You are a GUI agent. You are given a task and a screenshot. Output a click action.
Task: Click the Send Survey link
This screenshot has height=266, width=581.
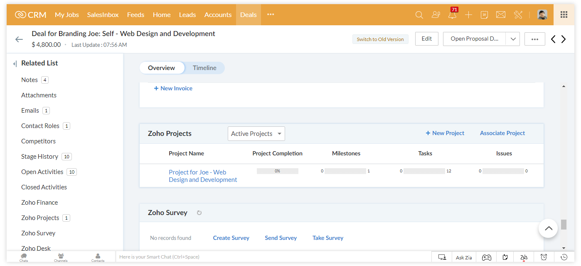[x=281, y=238]
